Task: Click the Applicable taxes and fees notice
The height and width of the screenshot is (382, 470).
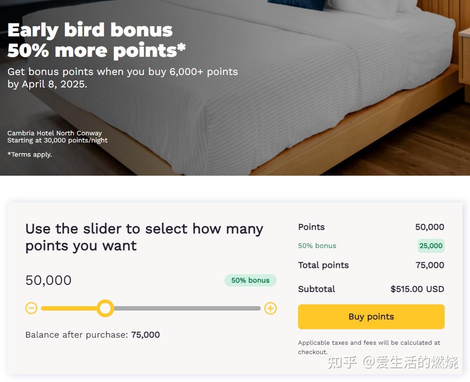Action: 369,347
